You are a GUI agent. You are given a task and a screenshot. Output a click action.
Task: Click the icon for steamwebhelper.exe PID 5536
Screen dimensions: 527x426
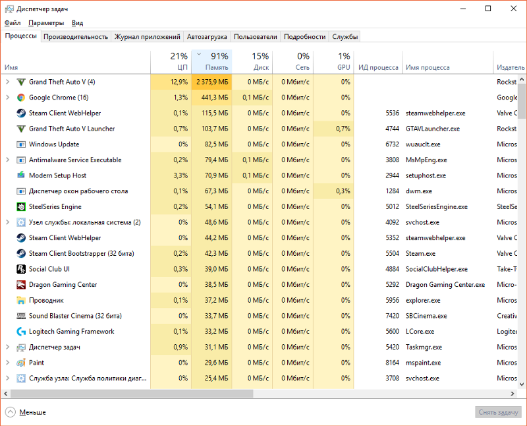(x=21, y=113)
